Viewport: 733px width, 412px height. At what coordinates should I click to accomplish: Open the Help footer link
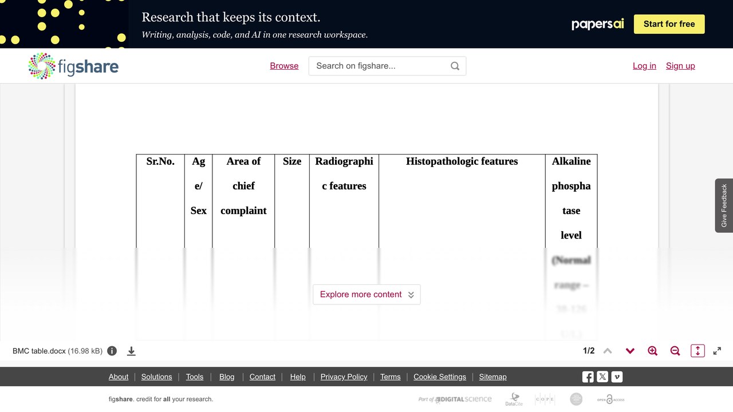click(x=298, y=377)
